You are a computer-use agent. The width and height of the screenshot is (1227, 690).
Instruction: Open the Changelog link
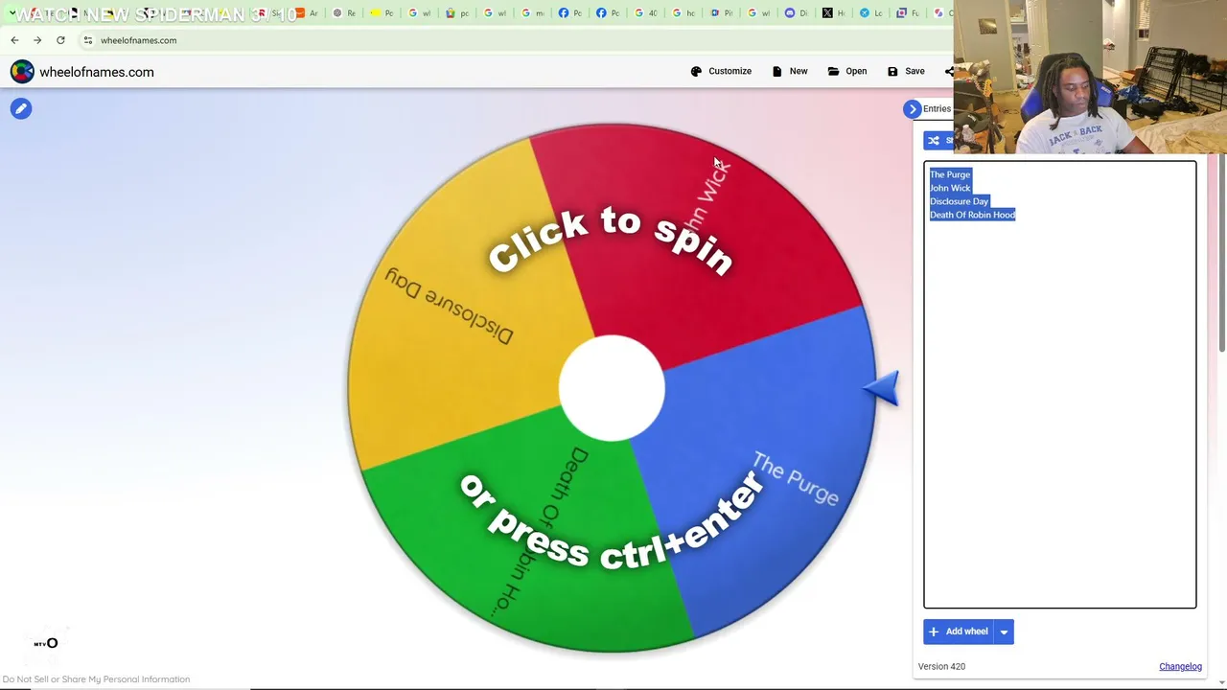tap(1180, 667)
